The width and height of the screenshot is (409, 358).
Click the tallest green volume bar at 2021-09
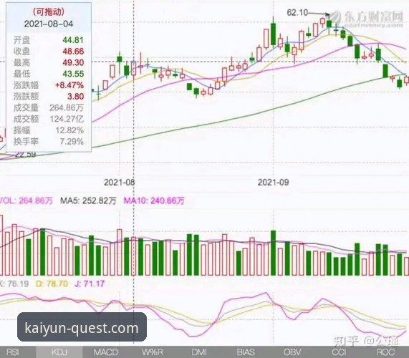click(274, 253)
